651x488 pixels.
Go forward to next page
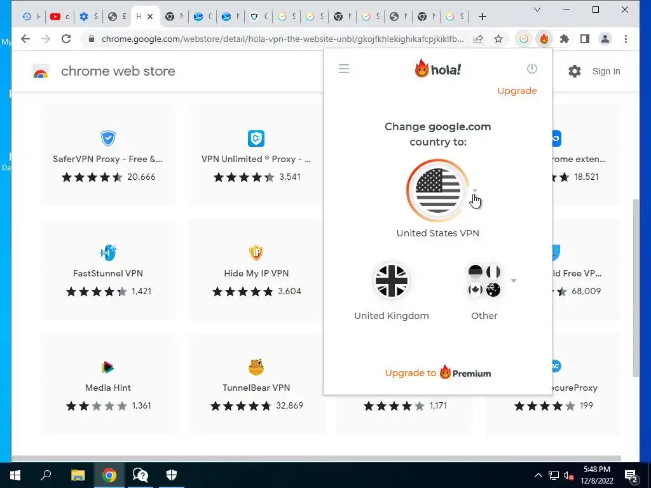(46, 39)
